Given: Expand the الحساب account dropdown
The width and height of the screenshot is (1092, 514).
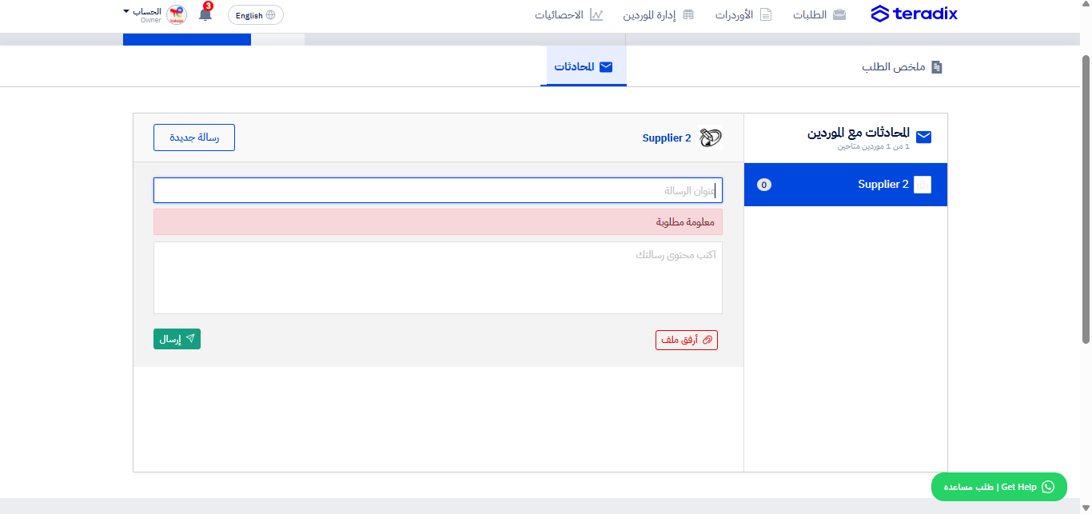Looking at the screenshot, I should (x=142, y=14).
